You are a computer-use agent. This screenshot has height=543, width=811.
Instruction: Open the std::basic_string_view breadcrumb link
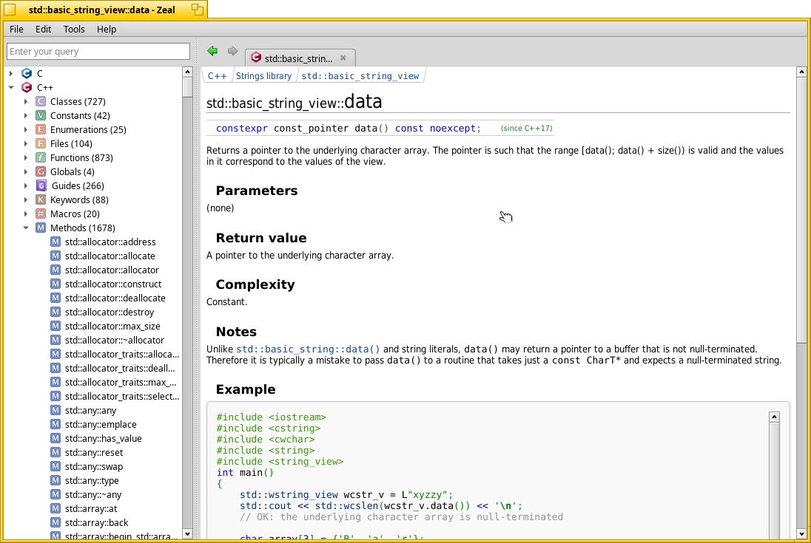pos(360,76)
